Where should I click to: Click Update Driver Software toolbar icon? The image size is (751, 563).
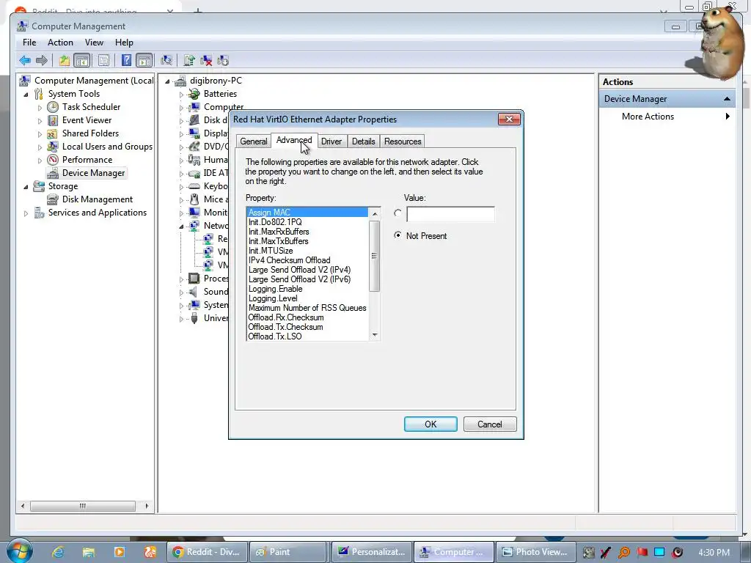tap(189, 60)
